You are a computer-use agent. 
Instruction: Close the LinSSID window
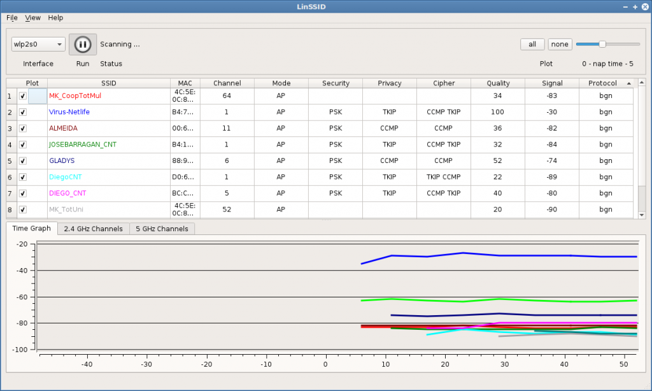coord(645,6)
